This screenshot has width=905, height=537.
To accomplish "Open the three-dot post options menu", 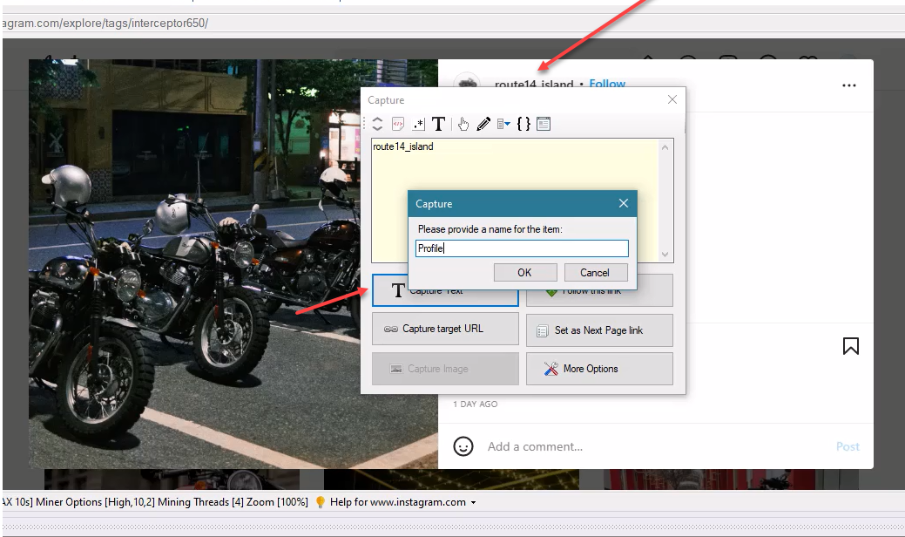I will tap(849, 85).
